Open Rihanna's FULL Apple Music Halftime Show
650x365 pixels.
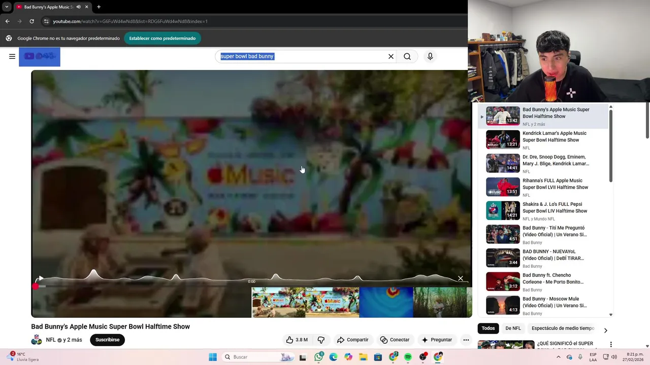tap(543, 187)
